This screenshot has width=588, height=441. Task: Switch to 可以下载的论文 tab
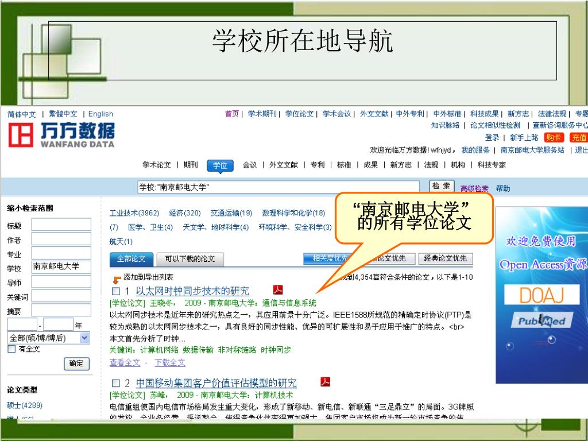189,259
